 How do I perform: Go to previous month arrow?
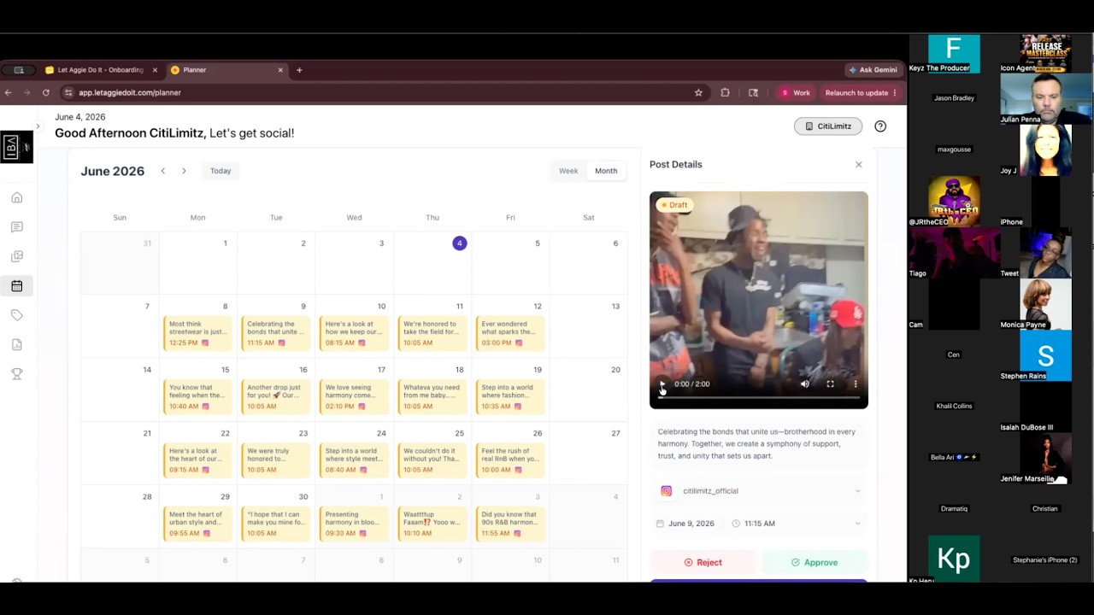(162, 171)
